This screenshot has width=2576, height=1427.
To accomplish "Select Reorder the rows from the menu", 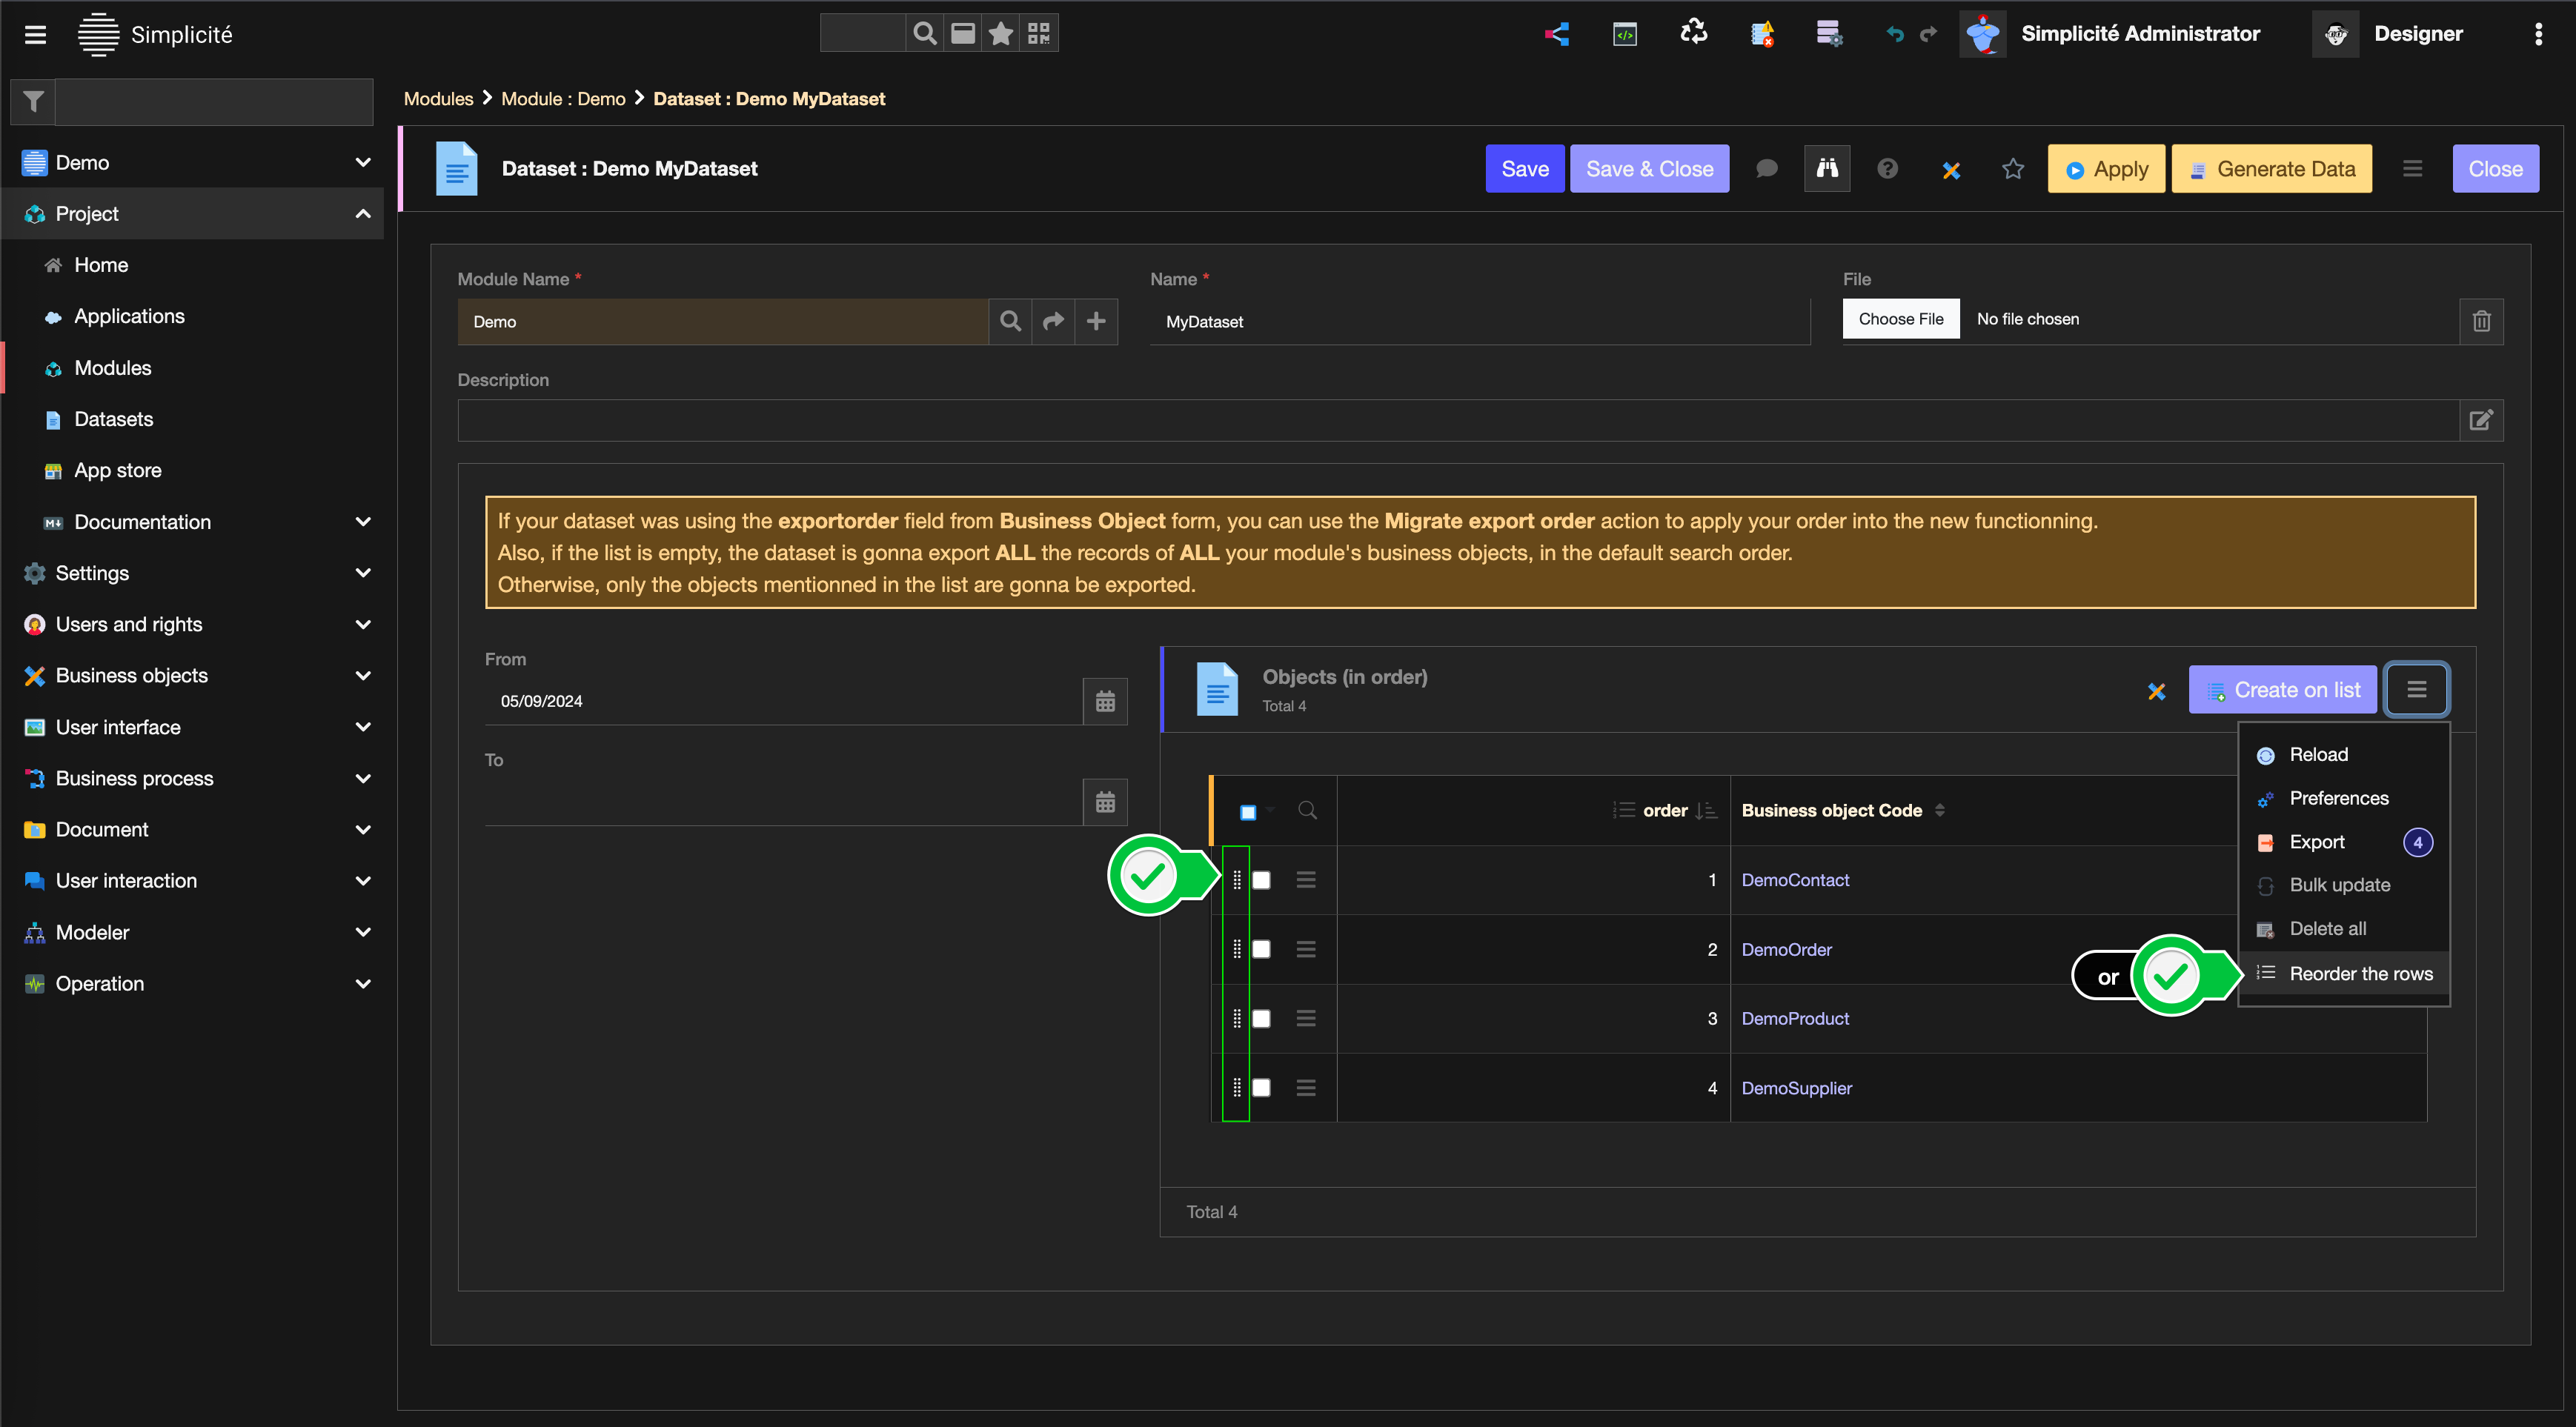I will [x=2360, y=973].
